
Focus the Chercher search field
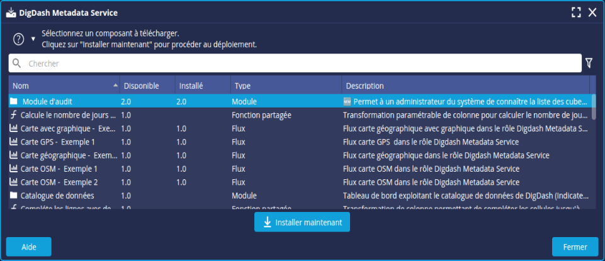(302, 64)
